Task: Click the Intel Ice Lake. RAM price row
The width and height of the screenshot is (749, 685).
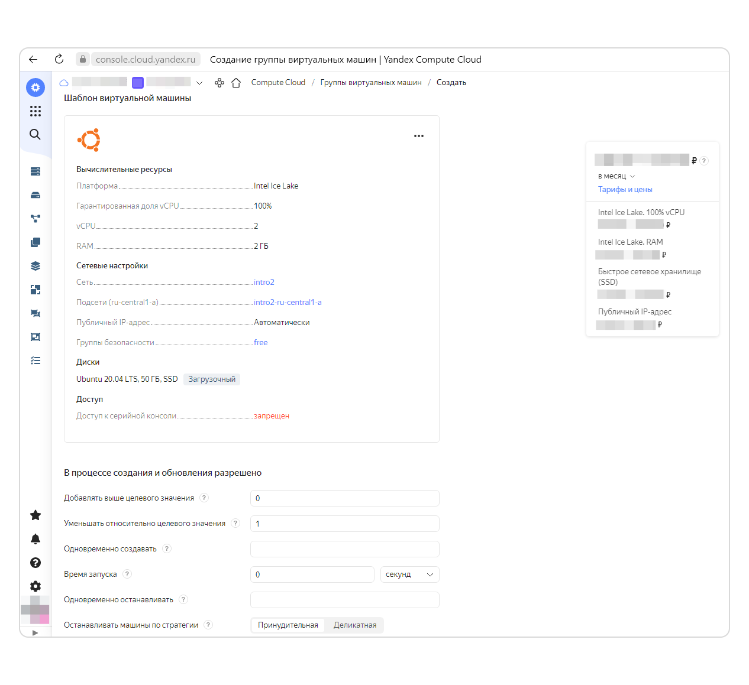Action: 631,242
